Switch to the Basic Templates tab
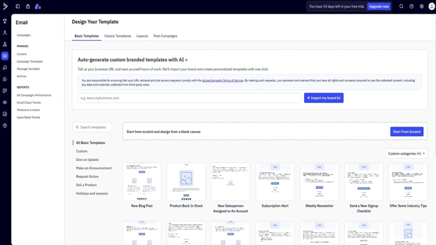Image resolution: width=436 pixels, height=245 pixels. 87,36
